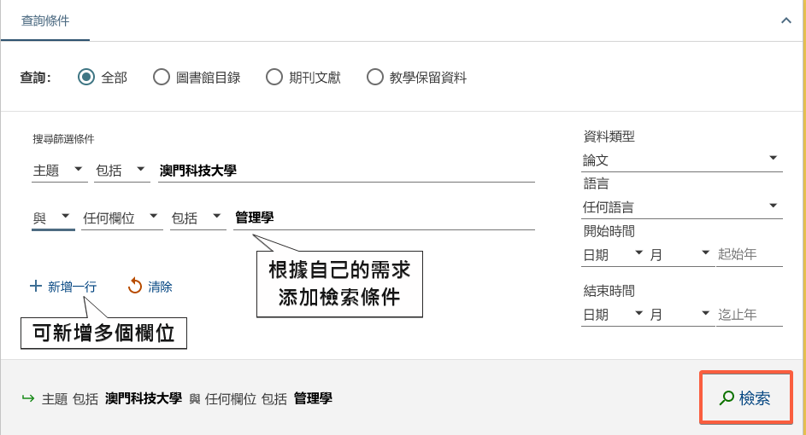Switch to the 查詢條件 tab

[45, 20]
